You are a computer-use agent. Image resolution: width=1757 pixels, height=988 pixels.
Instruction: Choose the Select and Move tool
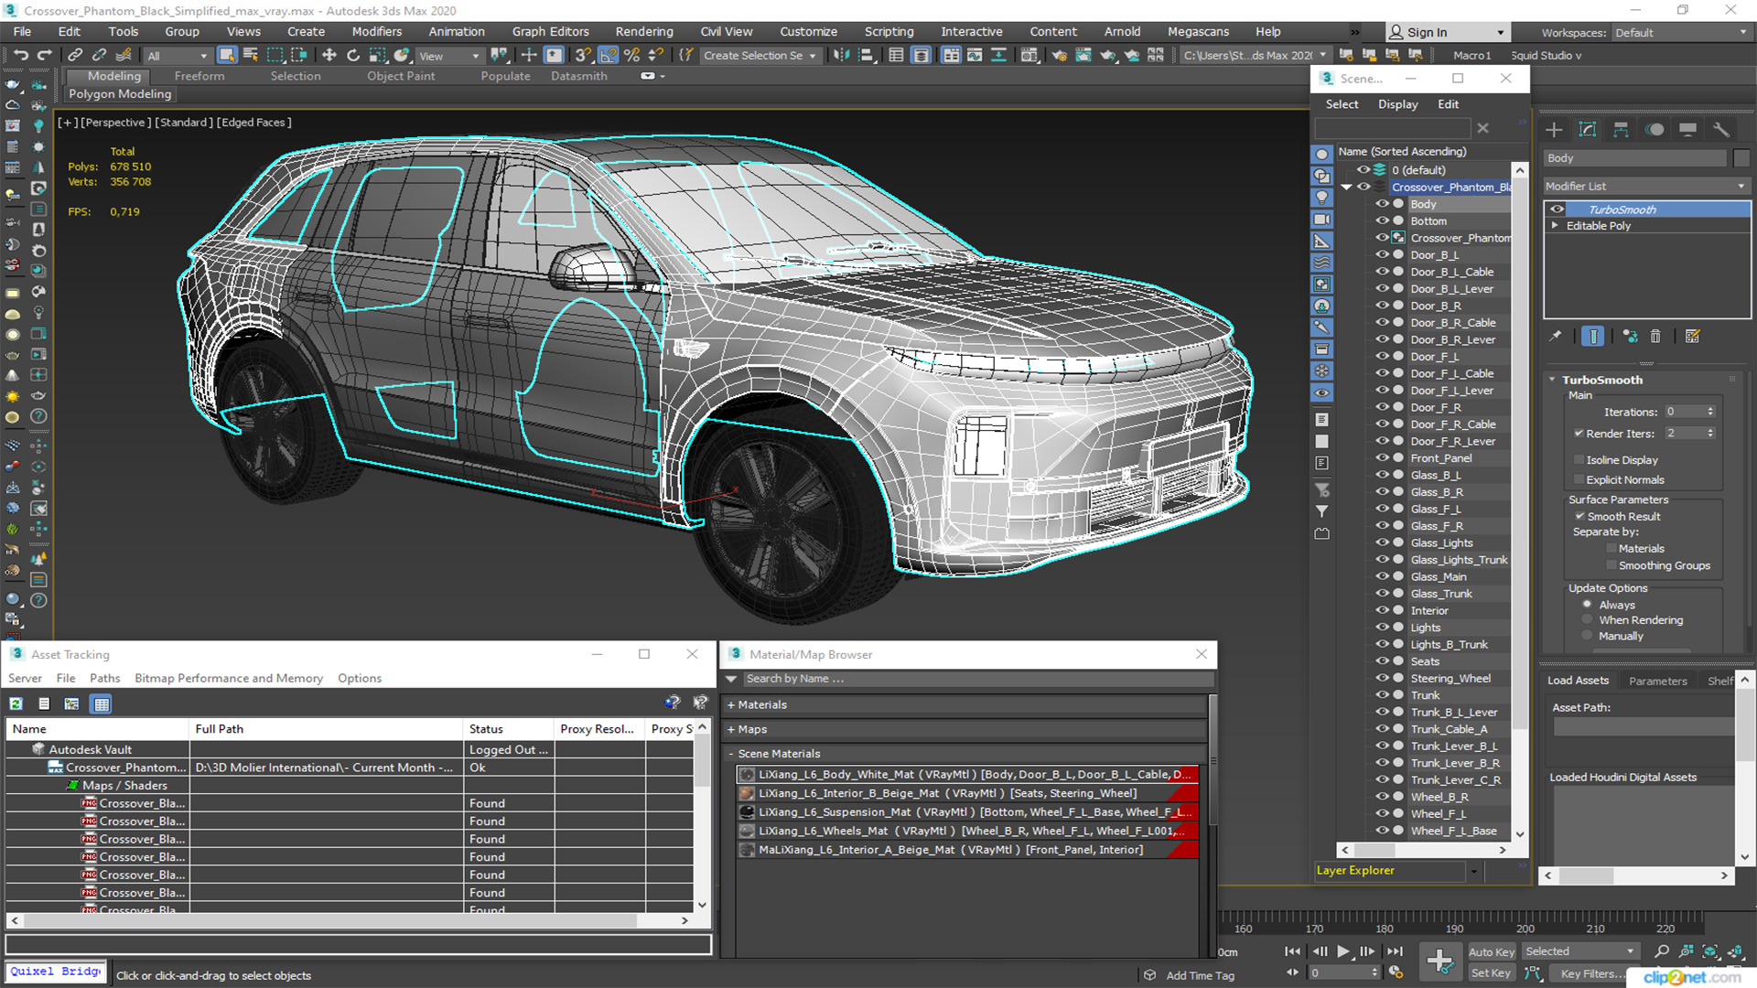329,56
